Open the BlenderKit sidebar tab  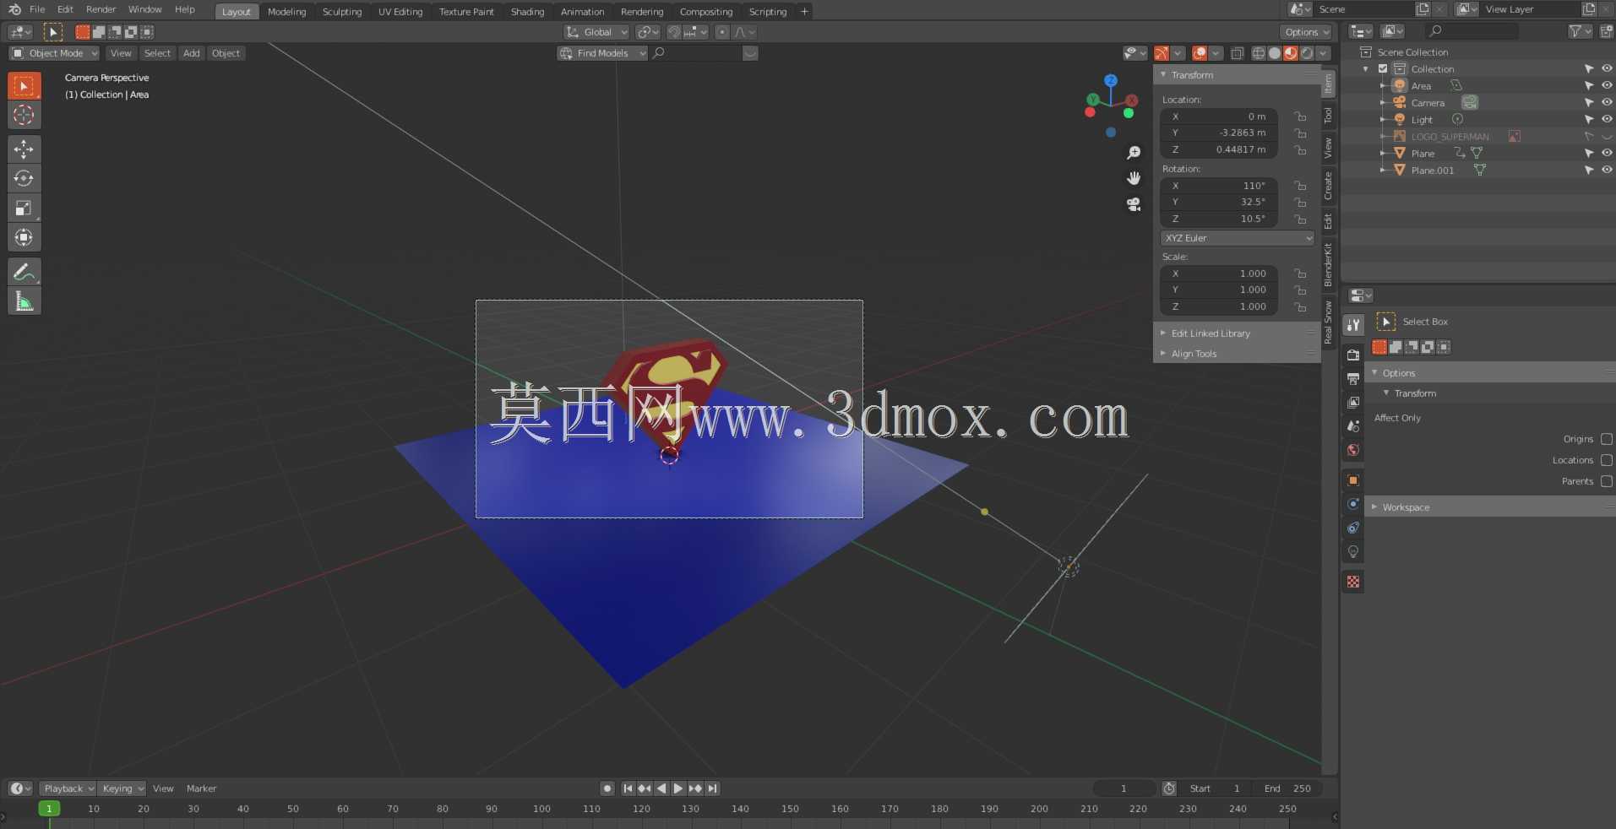click(x=1328, y=264)
